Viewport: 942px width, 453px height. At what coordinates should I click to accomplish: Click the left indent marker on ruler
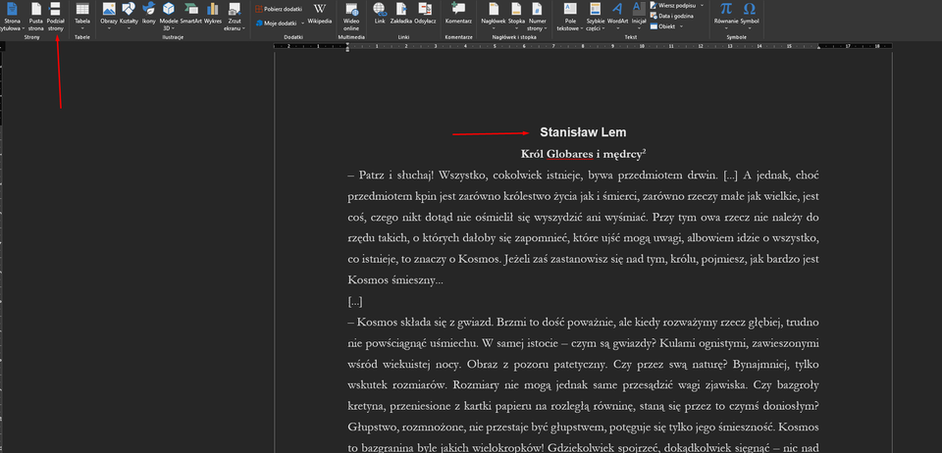click(x=347, y=48)
